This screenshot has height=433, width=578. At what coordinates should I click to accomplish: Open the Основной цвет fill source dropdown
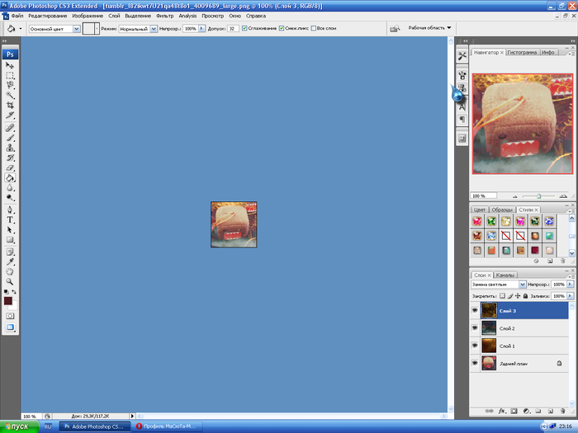coord(76,29)
